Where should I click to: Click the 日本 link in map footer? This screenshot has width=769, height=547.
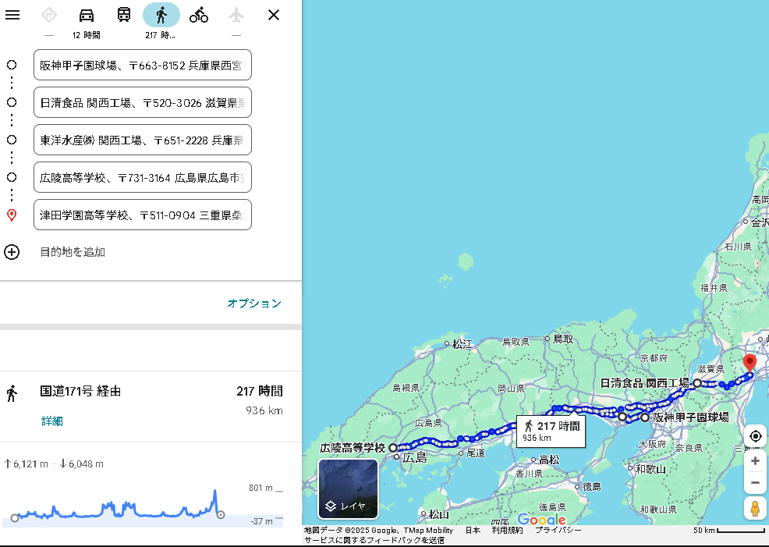pos(473,530)
